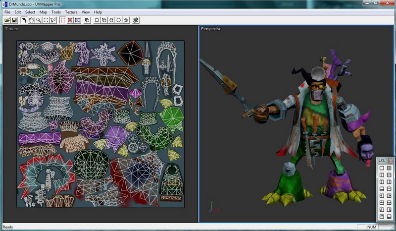396x231 pixels.
Task: Click the planar map square icon
Action: (97, 20)
